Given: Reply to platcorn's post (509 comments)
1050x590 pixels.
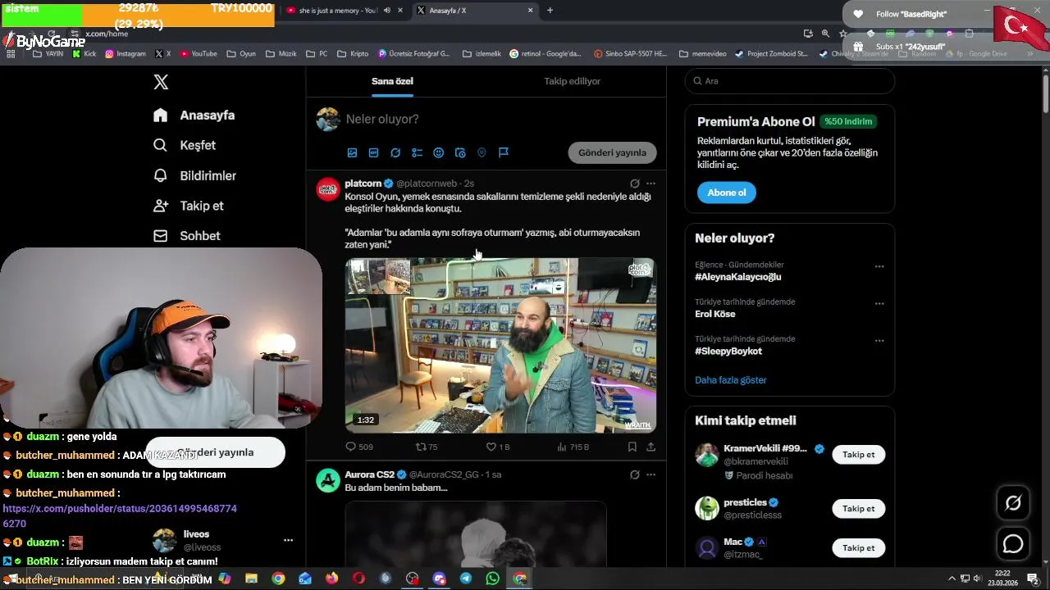Looking at the screenshot, I should coord(359,447).
